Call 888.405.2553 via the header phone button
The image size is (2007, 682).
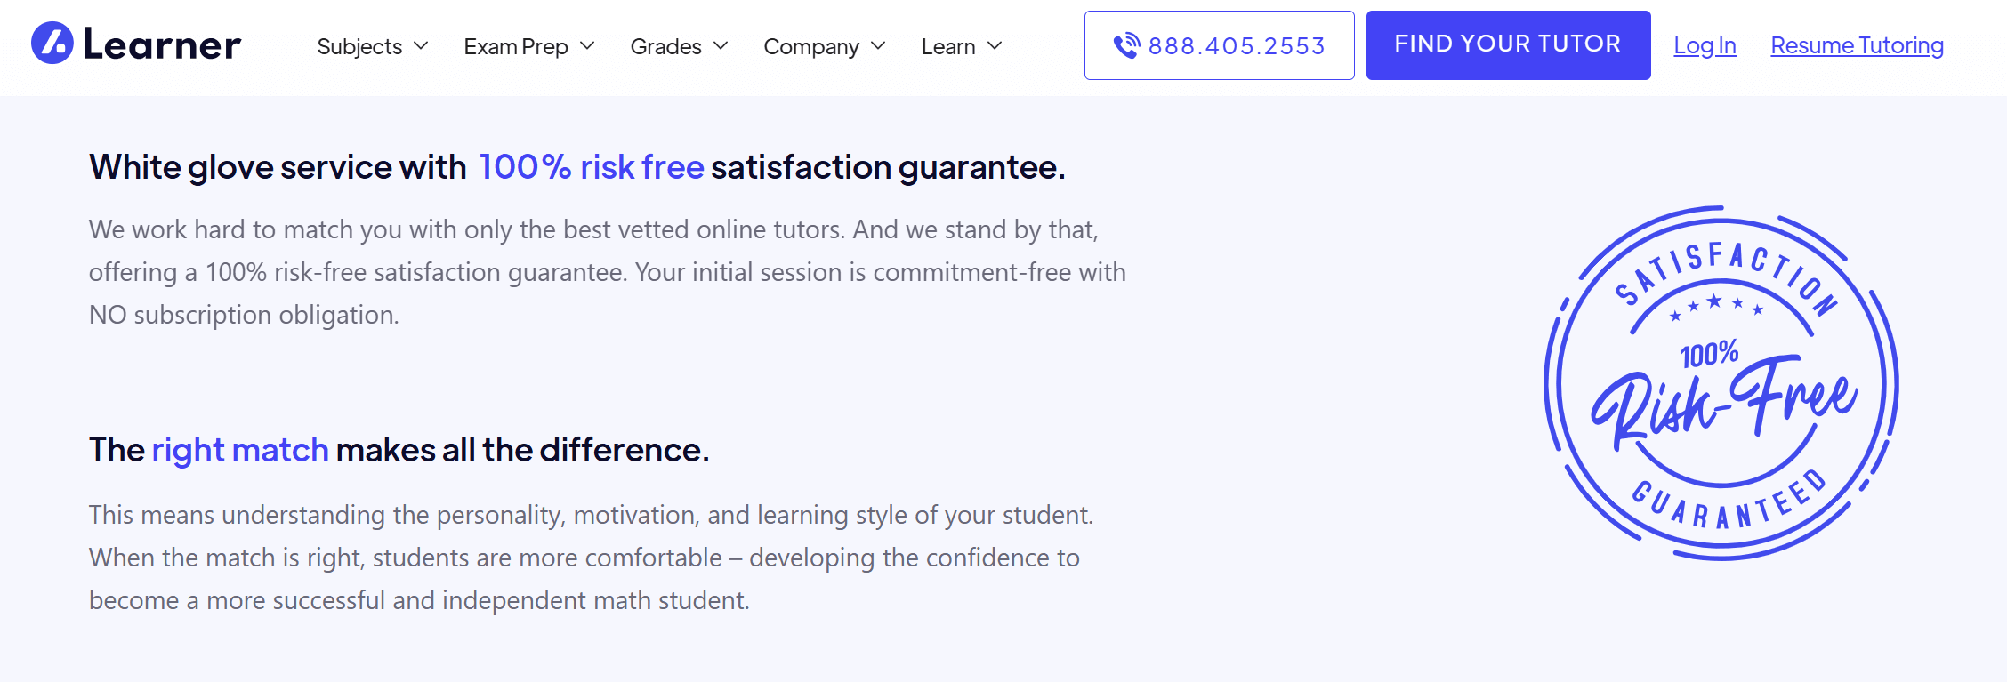pos(1219,44)
